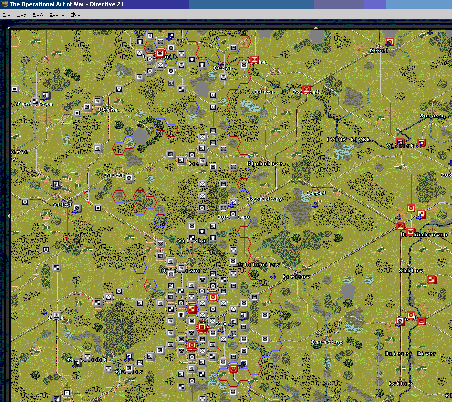Click the map scroll-left arrow on left border
This screenshot has width=452, height=404.
pos(8,215)
